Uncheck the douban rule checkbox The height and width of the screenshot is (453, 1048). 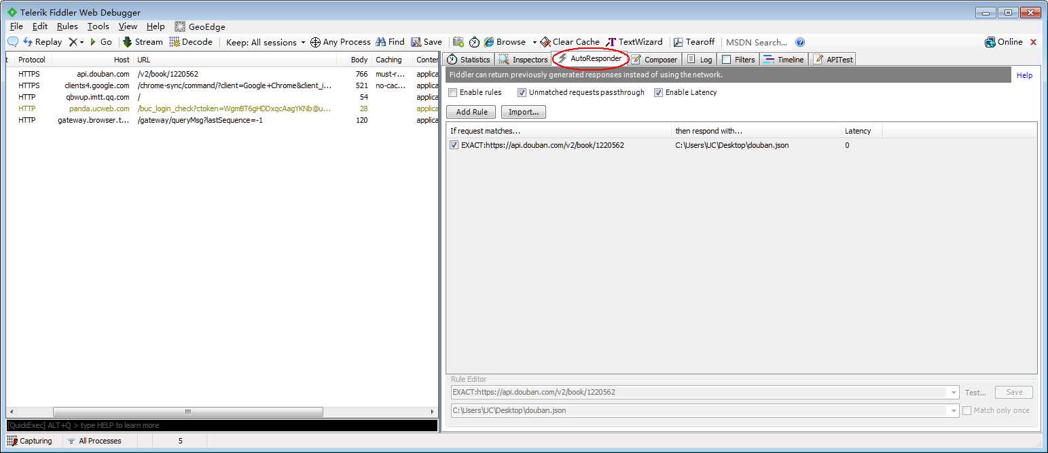click(x=454, y=145)
